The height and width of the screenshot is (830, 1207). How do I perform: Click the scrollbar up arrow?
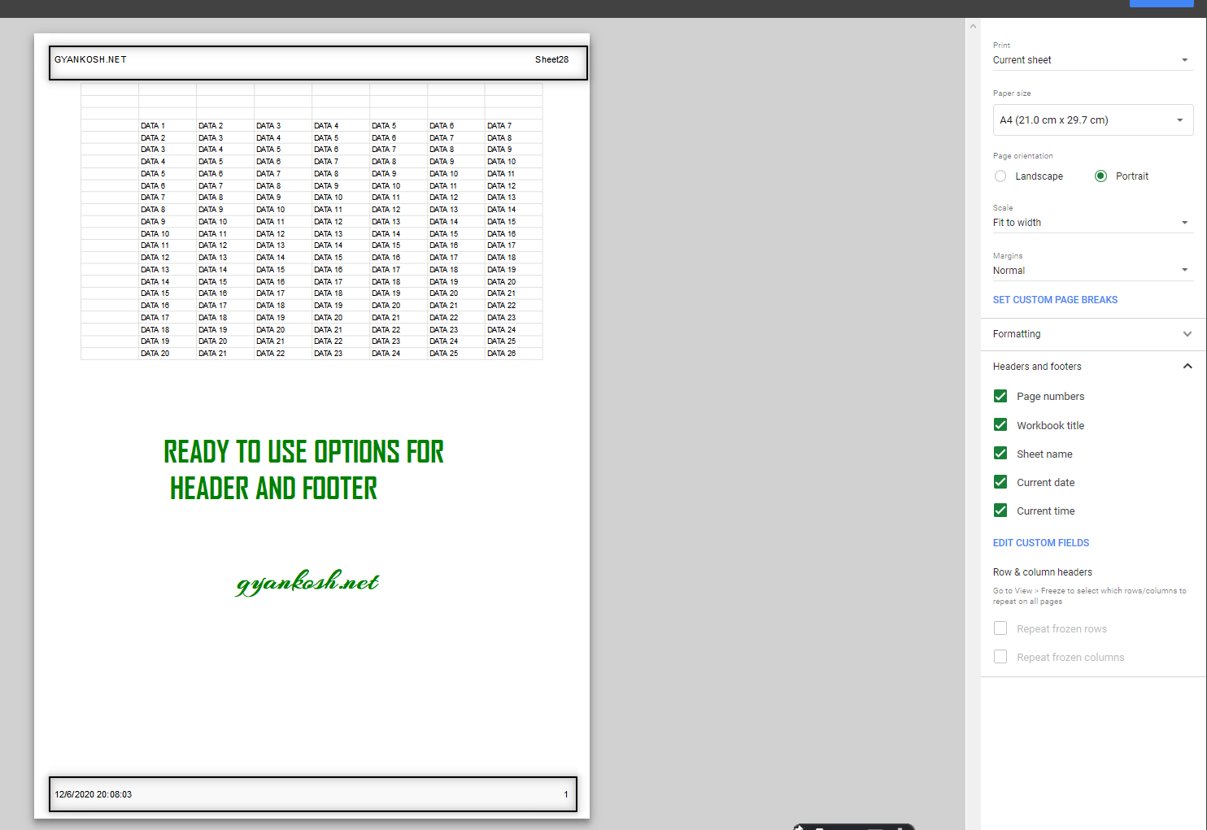tap(973, 25)
